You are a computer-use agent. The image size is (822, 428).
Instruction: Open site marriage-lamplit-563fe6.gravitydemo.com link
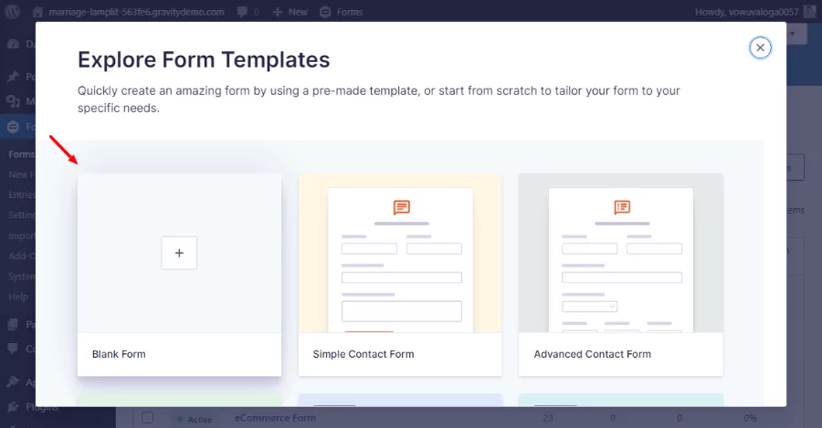tap(136, 12)
